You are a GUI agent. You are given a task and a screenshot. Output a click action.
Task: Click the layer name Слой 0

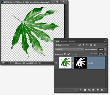[x=91, y=63]
